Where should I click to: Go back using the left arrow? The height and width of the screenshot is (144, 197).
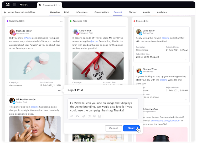coord(5,12)
